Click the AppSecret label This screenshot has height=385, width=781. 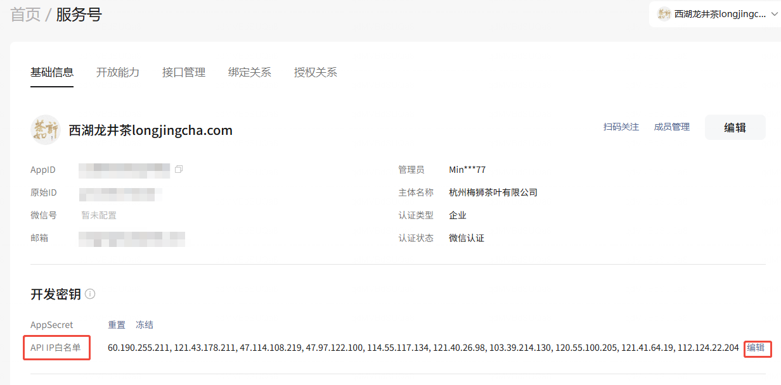click(x=52, y=325)
